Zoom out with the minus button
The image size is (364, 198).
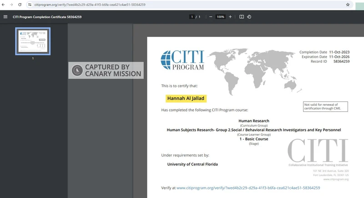pos(211,17)
